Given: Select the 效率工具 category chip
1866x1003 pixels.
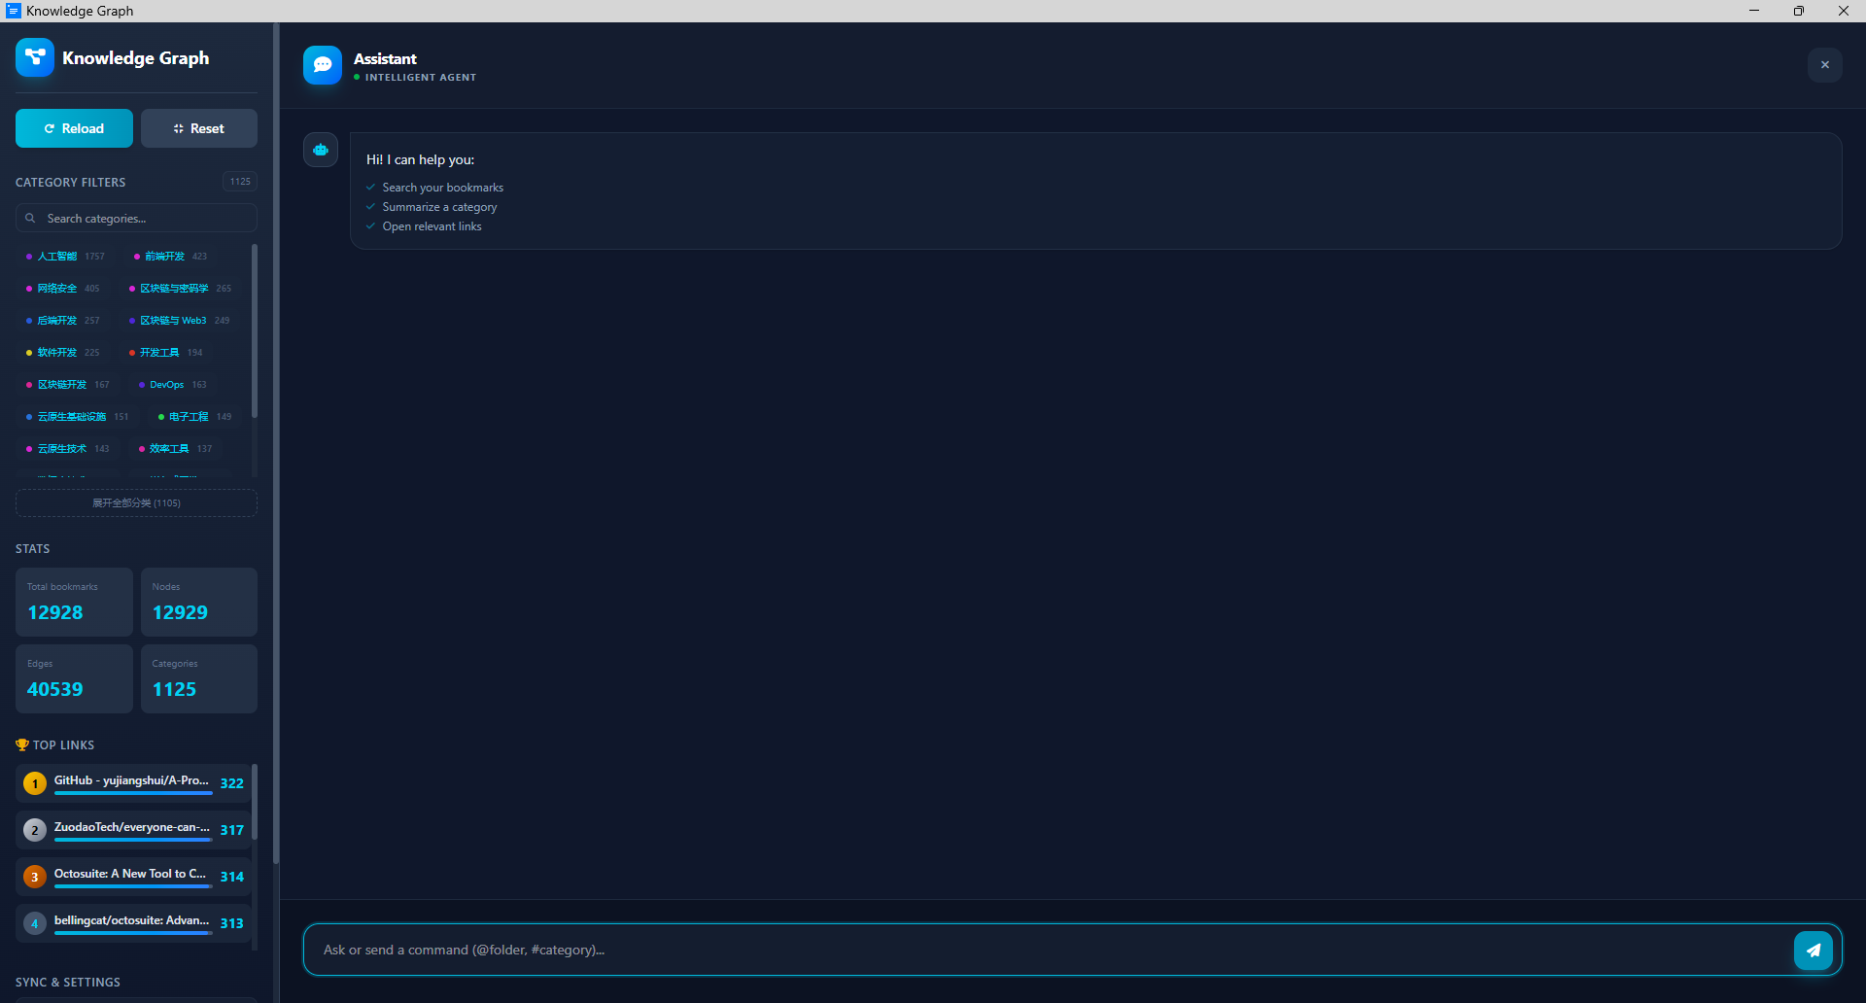Looking at the screenshot, I should 175,449.
